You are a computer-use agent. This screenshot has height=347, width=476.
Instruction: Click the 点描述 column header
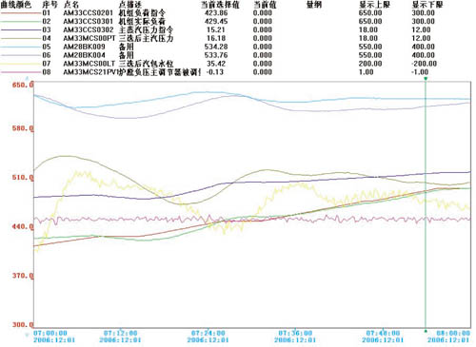coord(130,5)
